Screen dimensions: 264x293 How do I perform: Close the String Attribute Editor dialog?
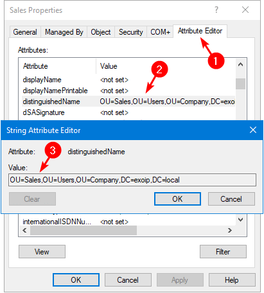[x=253, y=130]
